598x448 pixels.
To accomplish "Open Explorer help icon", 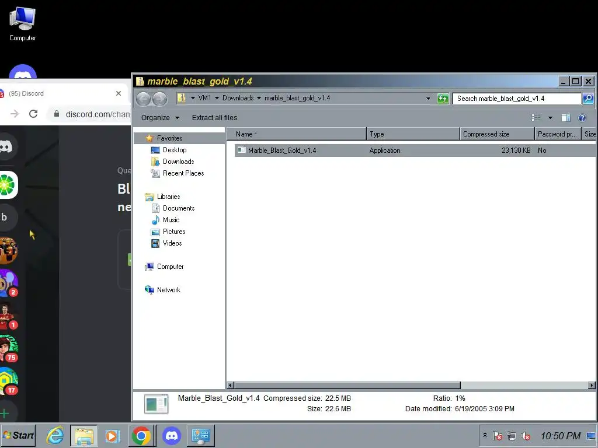I will (x=582, y=118).
